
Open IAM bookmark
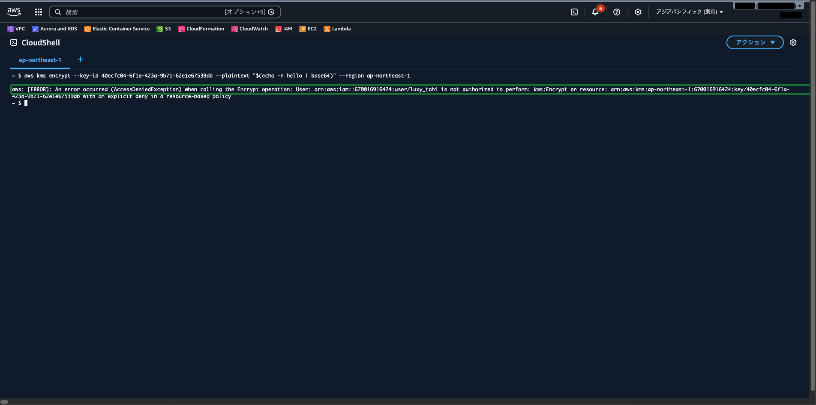[x=284, y=29]
